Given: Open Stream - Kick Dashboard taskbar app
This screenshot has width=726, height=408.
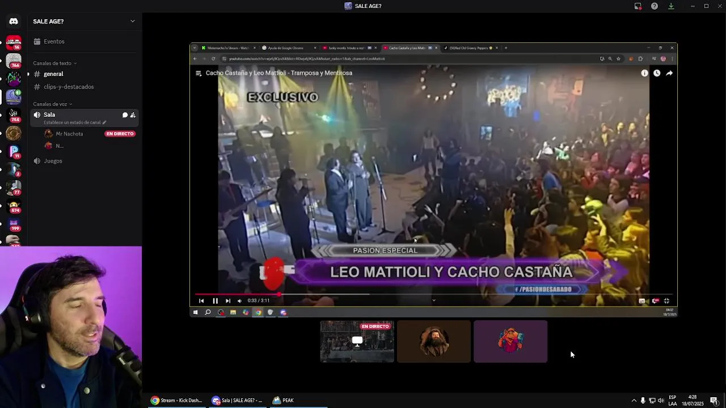Looking at the screenshot, I should point(176,400).
